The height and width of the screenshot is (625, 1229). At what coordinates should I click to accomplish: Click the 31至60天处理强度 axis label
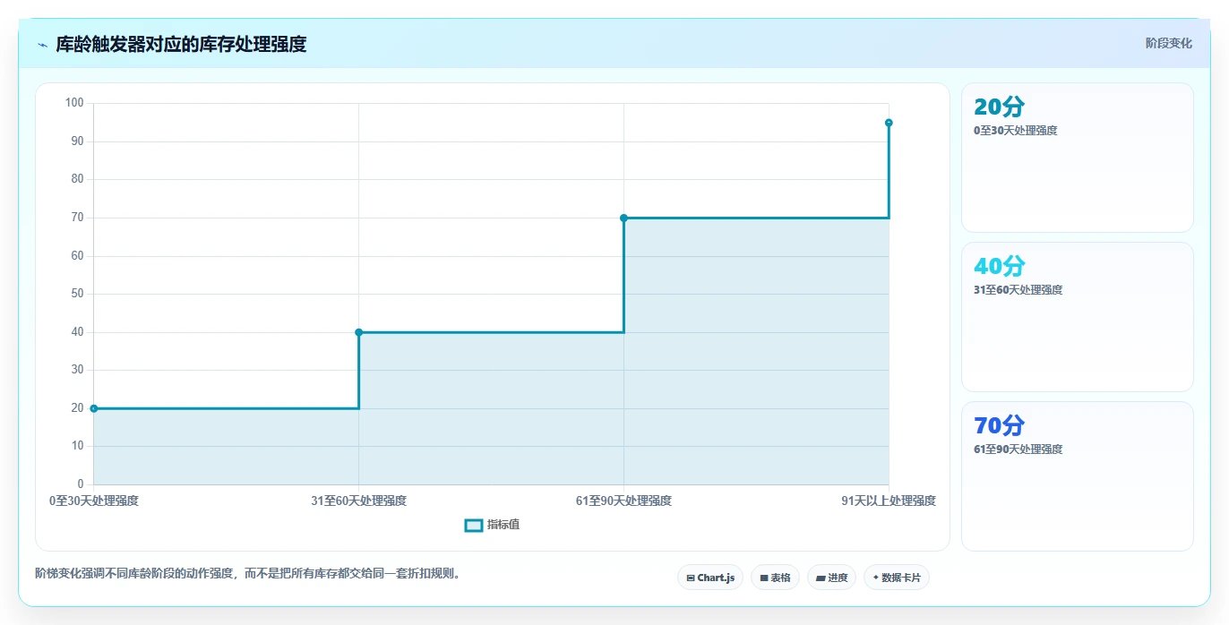pos(358,501)
